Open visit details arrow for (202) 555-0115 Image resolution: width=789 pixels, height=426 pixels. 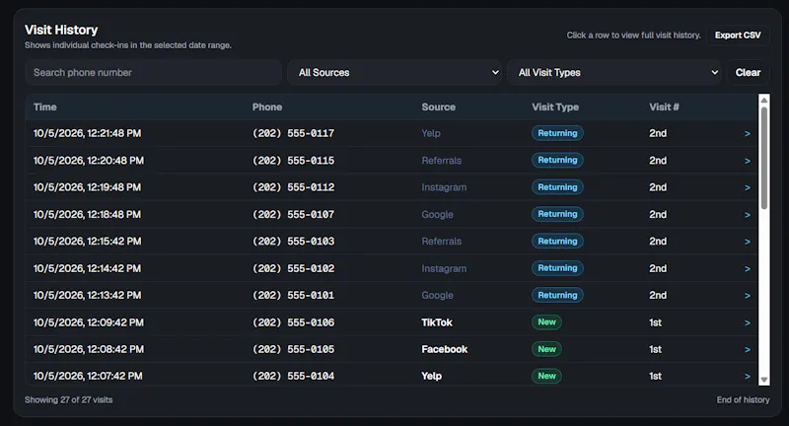pos(748,161)
